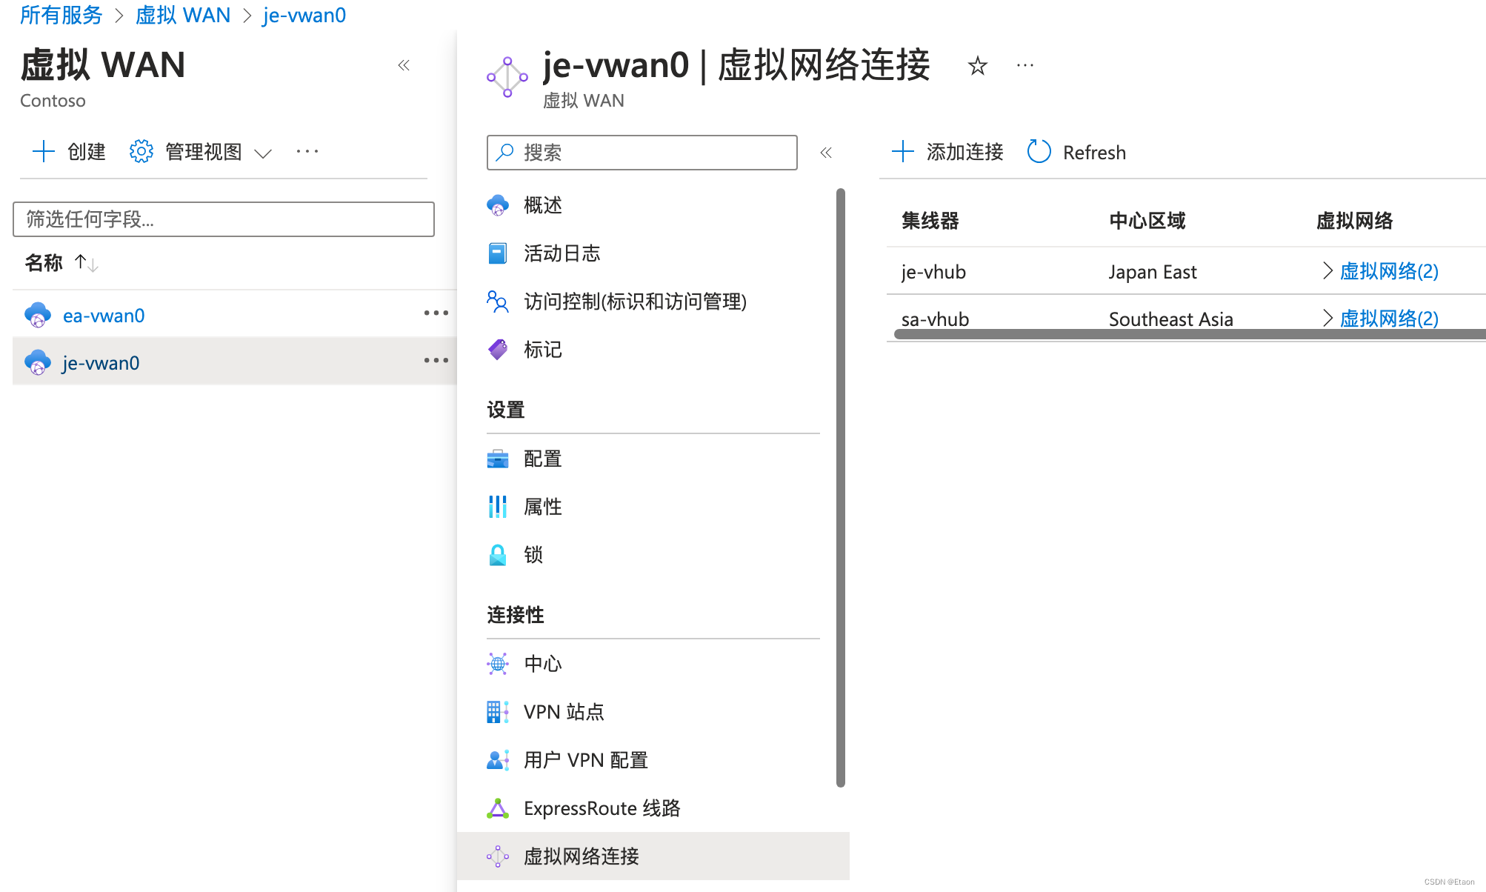Select 配置 settings menu item

544,459
